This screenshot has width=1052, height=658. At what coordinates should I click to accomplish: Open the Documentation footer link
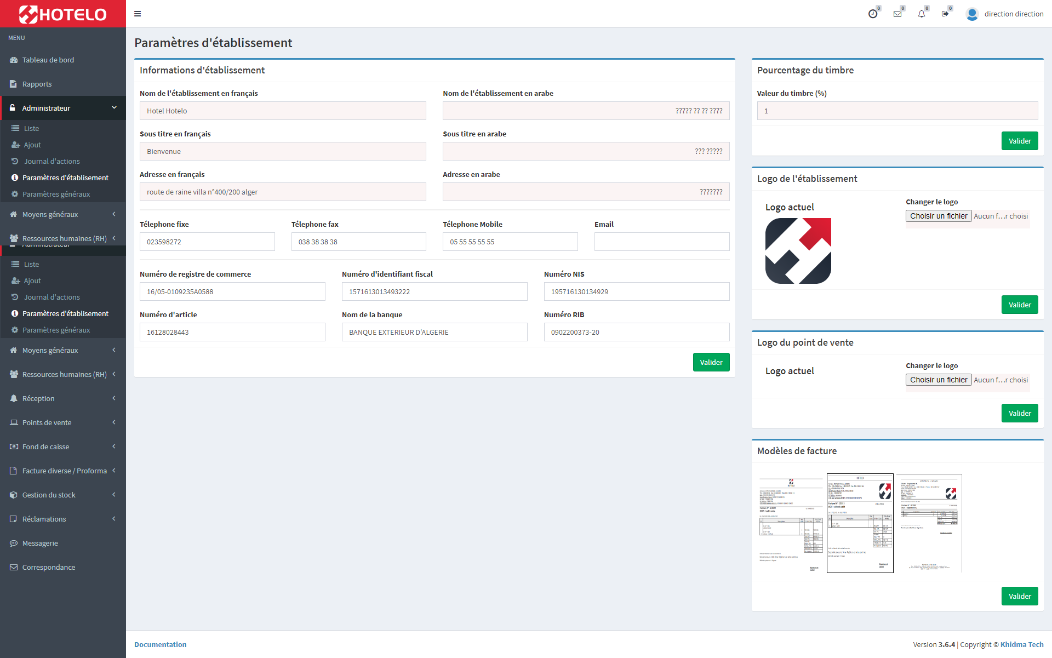[160, 644]
